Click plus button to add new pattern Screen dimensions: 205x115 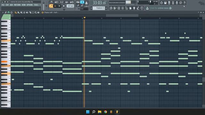(106, 8)
